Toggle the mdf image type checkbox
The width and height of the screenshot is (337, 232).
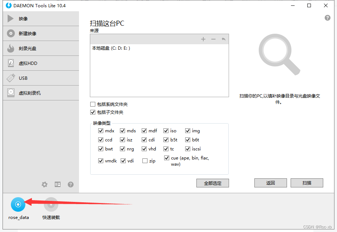coord(144,131)
